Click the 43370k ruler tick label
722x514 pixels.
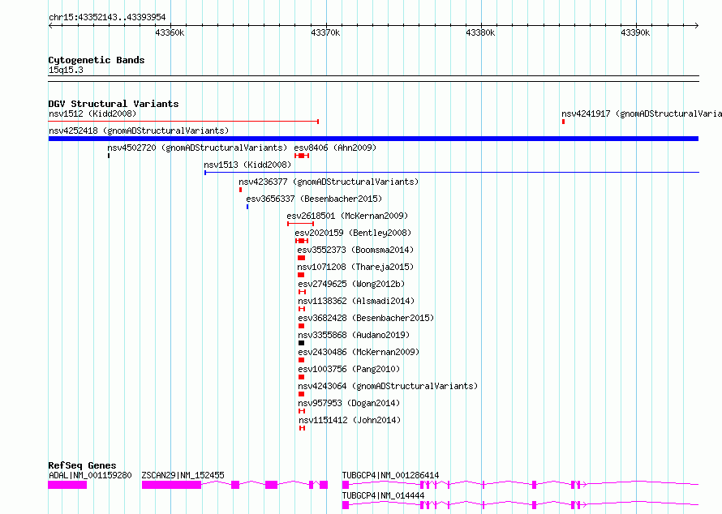tap(325, 32)
